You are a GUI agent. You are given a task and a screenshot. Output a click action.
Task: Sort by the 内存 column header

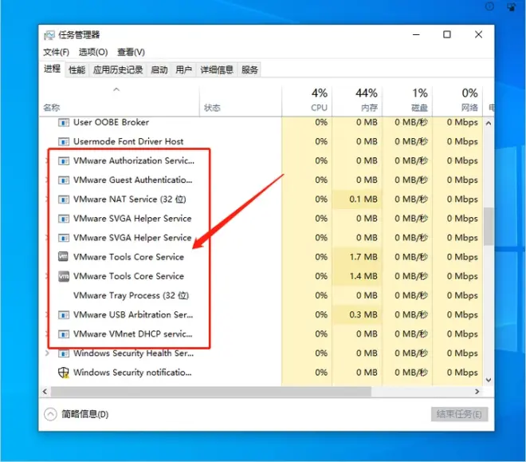(357, 101)
